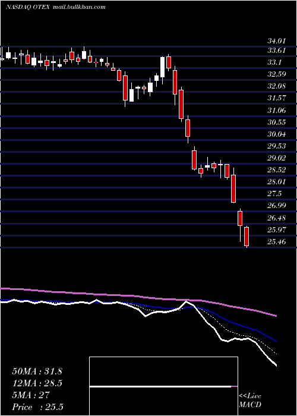The height and width of the screenshot is (416, 297).
Task: Click the last red candlestick near 25.46
Action: point(247,237)
